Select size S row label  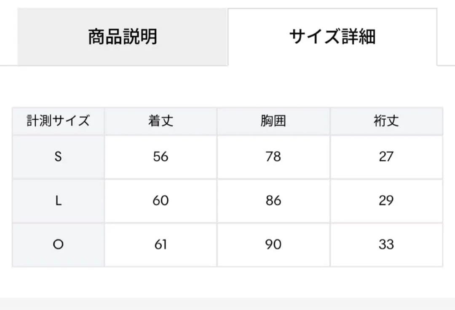click(x=58, y=157)
